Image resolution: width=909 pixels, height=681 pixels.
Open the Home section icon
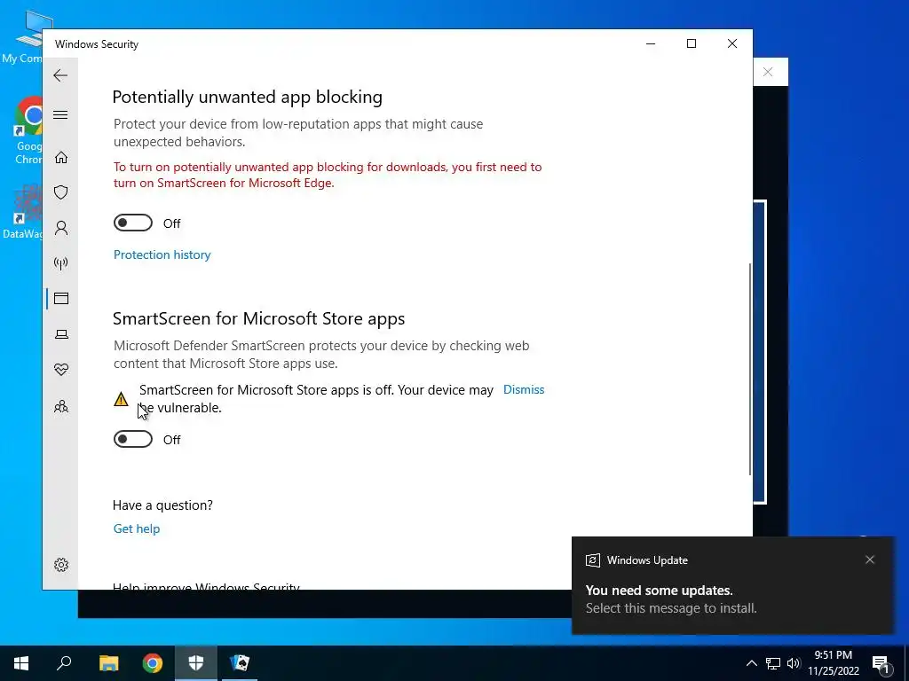[61, 158]
